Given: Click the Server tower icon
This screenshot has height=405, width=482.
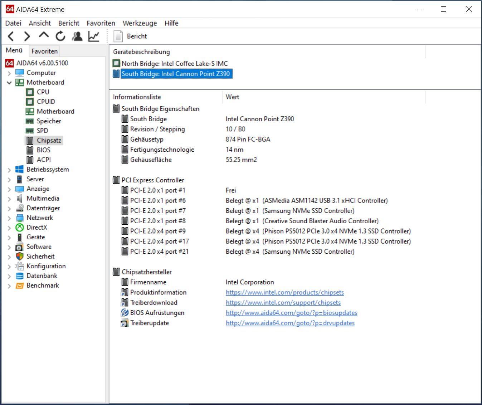Looking at the screenshot, I should coord(19,179).
